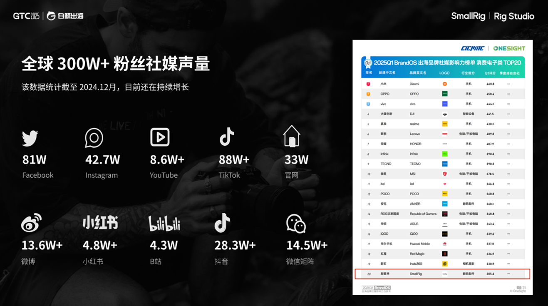Click the 品牌中文名 column header
This screenshot has height=306, width=548.
(x=387, y=73)
